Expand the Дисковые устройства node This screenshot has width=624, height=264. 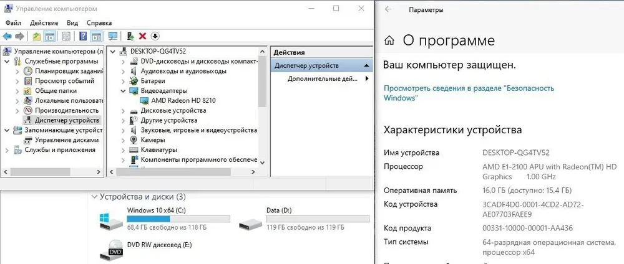coord(123,110)
